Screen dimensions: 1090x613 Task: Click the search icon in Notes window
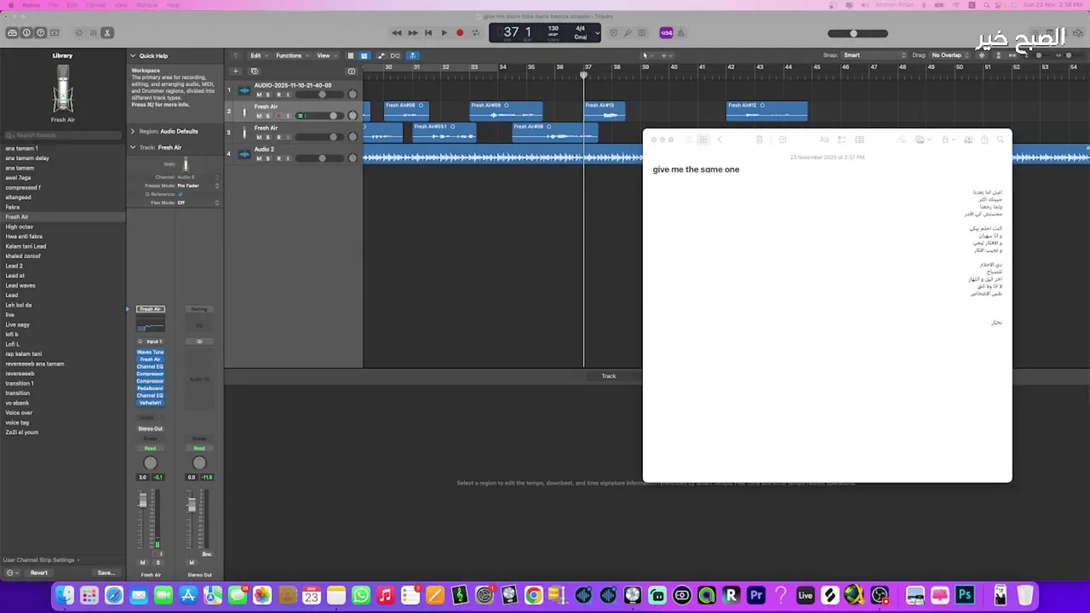[x=1001, y=140]
